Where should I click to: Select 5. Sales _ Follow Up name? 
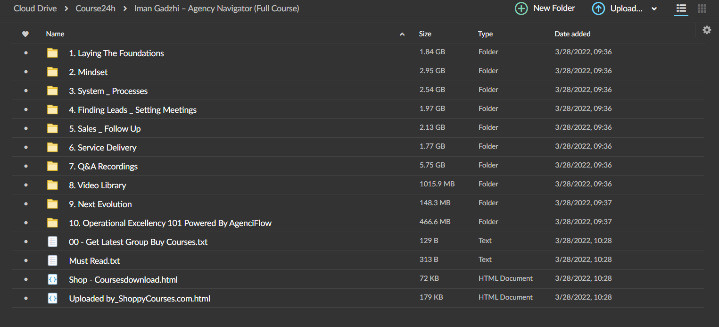tap(105, 129)
